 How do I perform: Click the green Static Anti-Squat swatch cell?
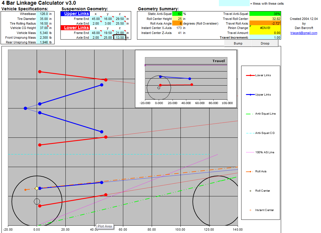click(x=177, y=14)
